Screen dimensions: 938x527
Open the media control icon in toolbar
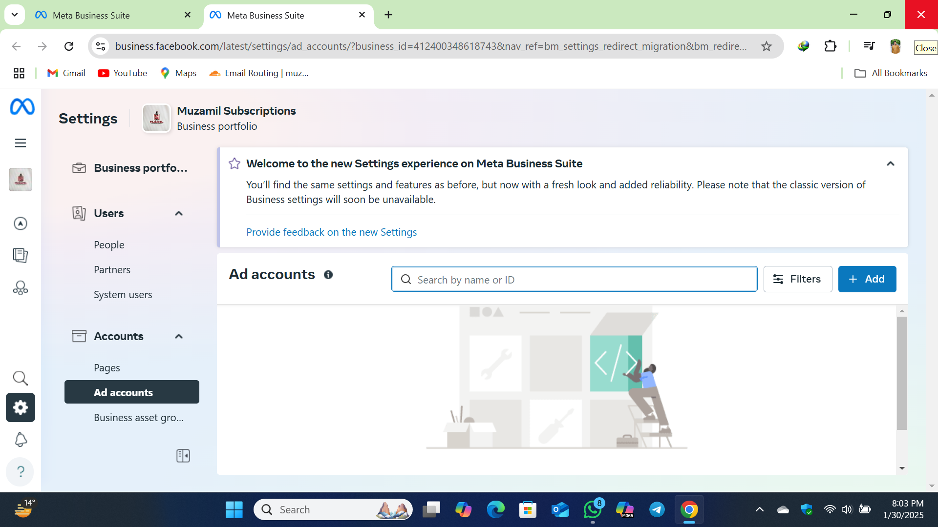coord(869,46)
